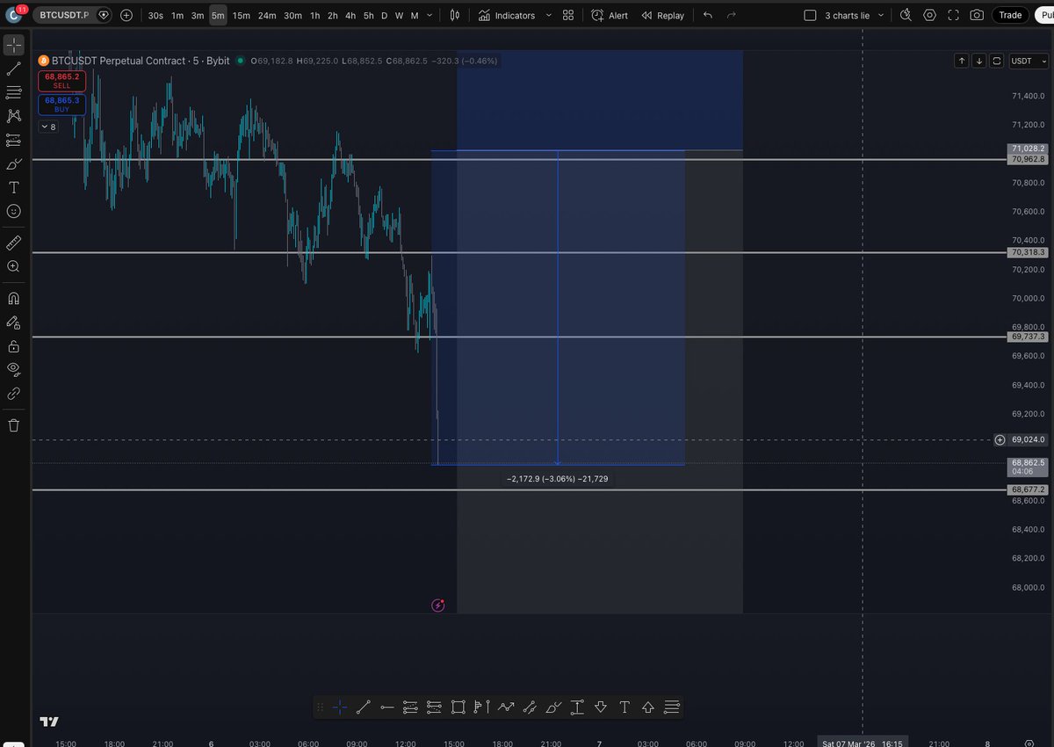Start bar Replay mode
The height and width of the screenshot is (747, 1054).
[x=662, y=15]
